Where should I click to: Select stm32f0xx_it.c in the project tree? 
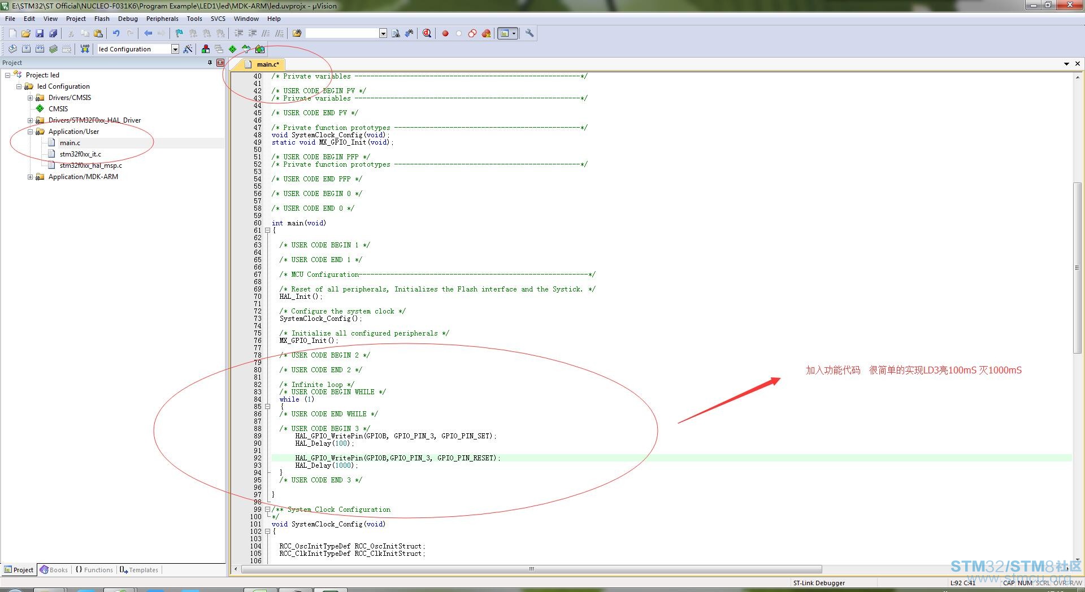pyautogui.click(x=81, y=154)
